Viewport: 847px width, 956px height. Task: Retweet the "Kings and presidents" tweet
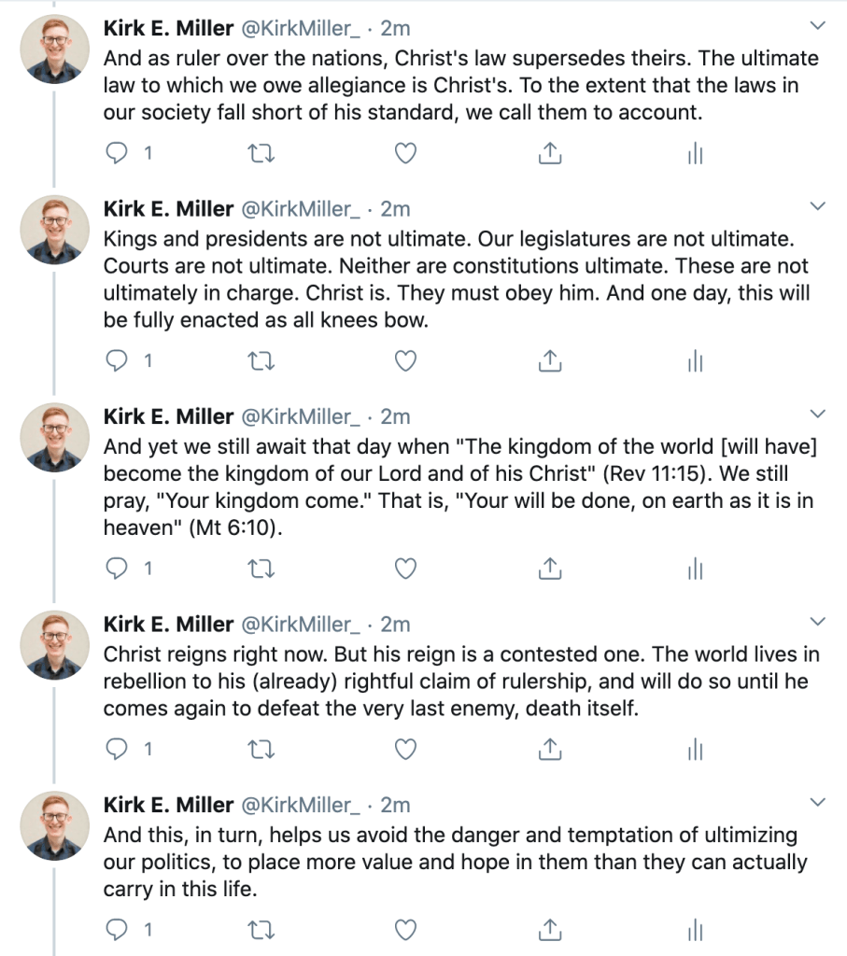[262, 361]
